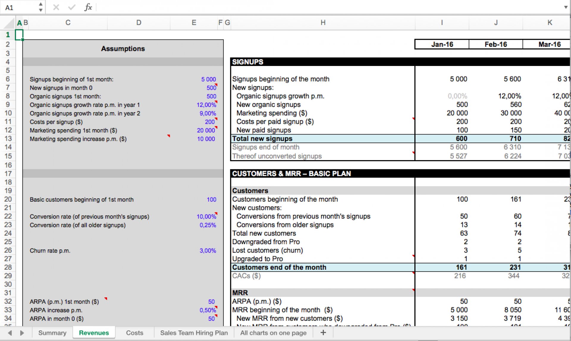The image size is (571, 341).
Task: Click the confirm entry checkmark icon
Action: tap(72, 7)
